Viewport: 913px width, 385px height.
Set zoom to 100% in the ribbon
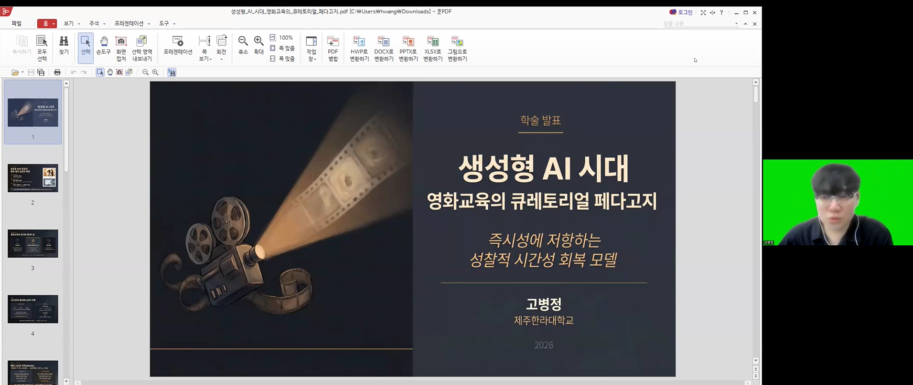281,38
